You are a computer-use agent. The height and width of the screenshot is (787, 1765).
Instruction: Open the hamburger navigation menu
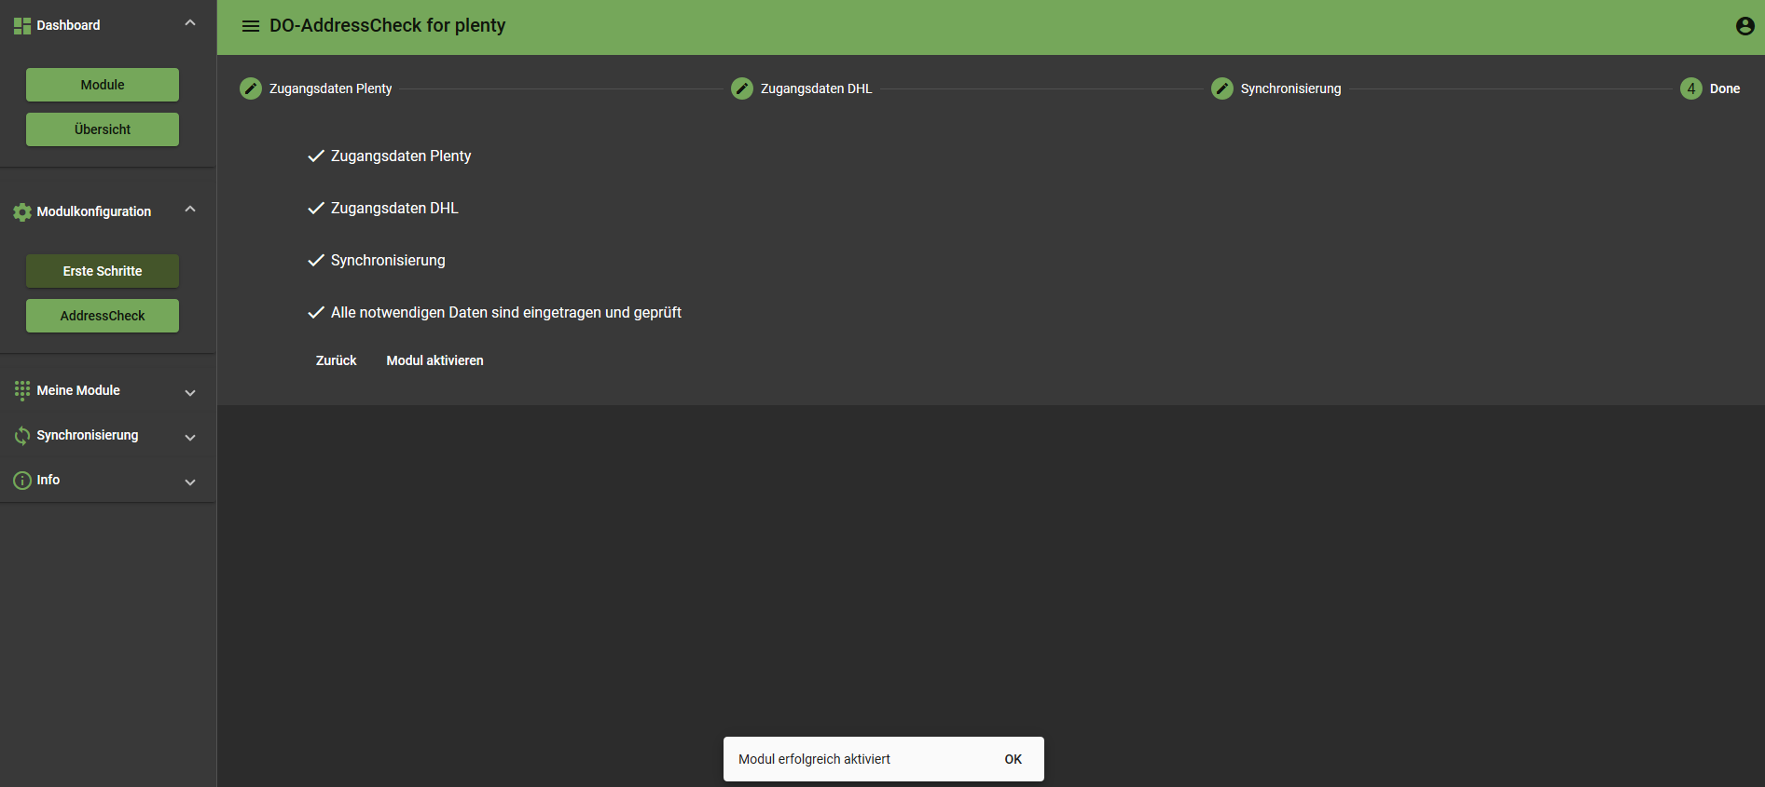[x=250, y=26]
